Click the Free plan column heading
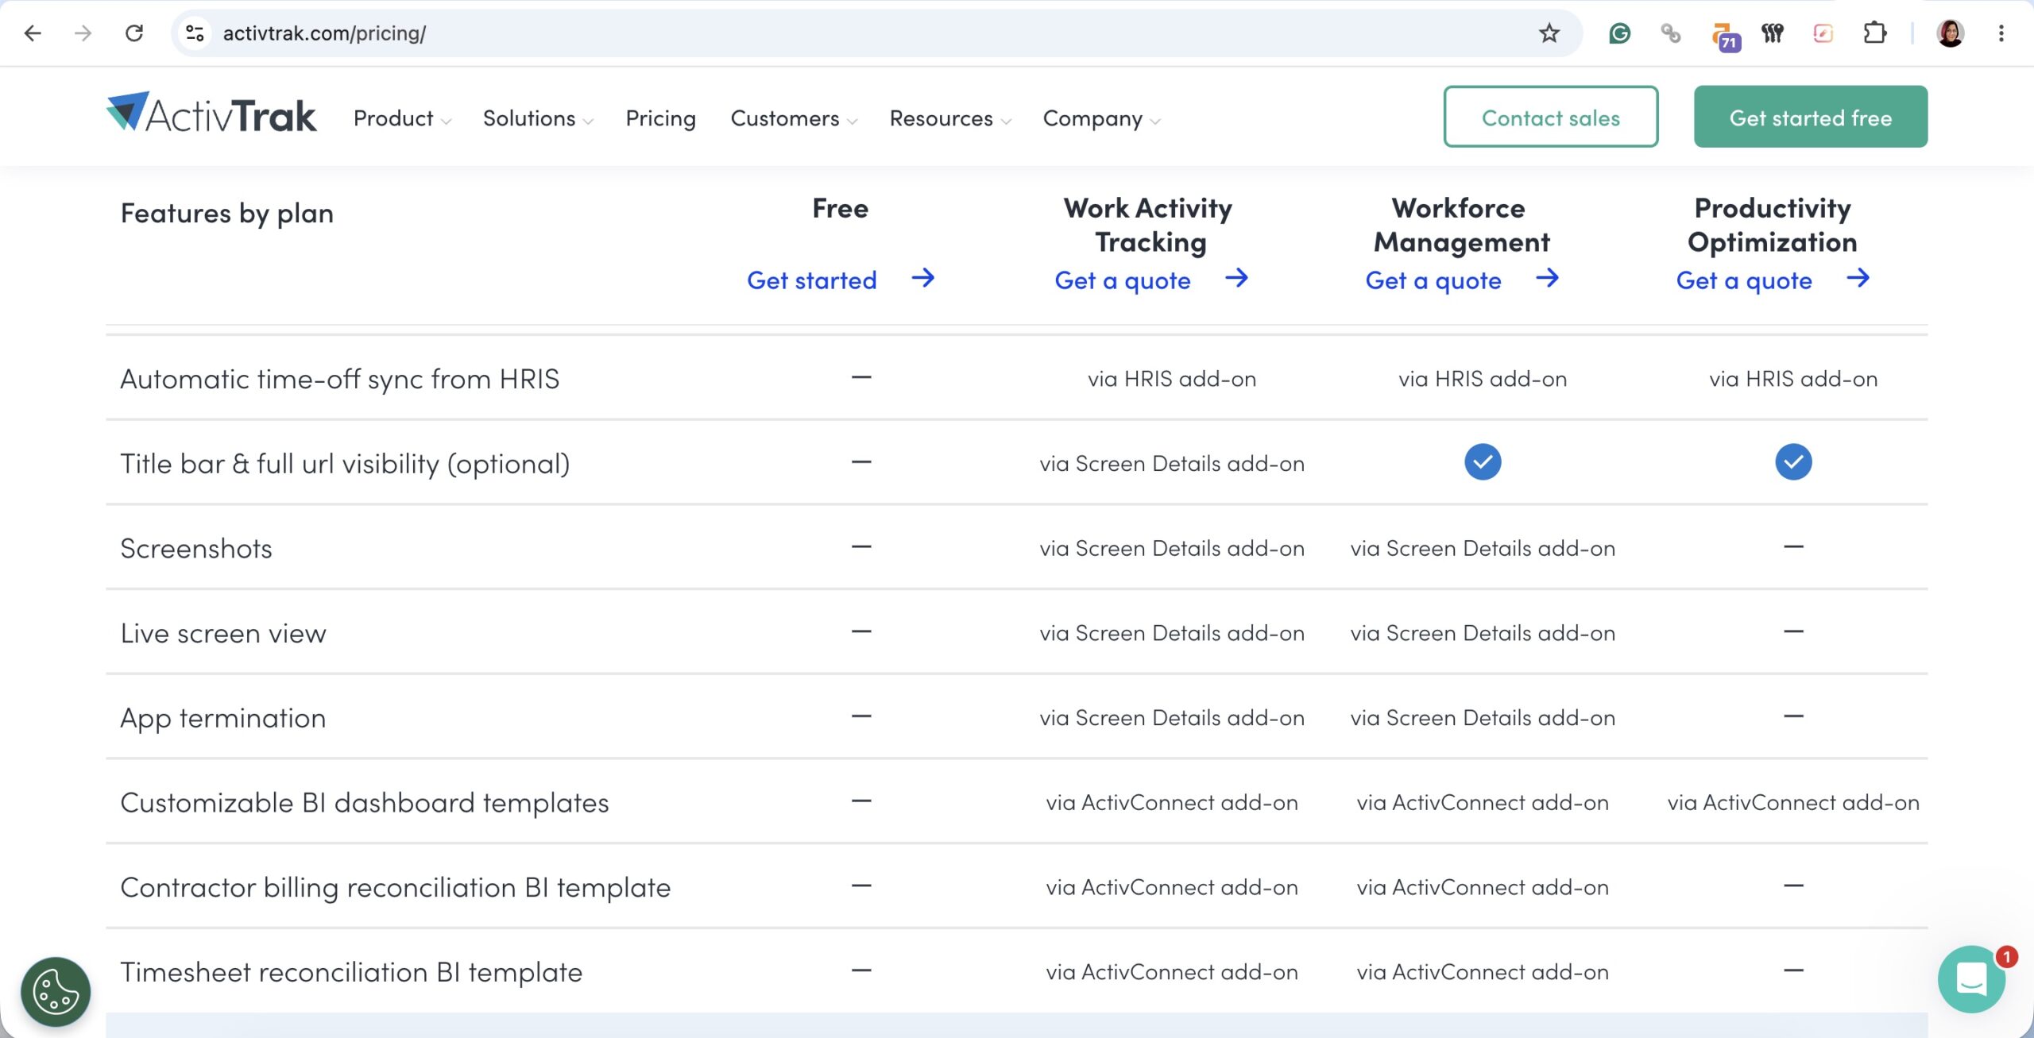This screenshot has height=1038, width=2034. (x=840, y=208)
